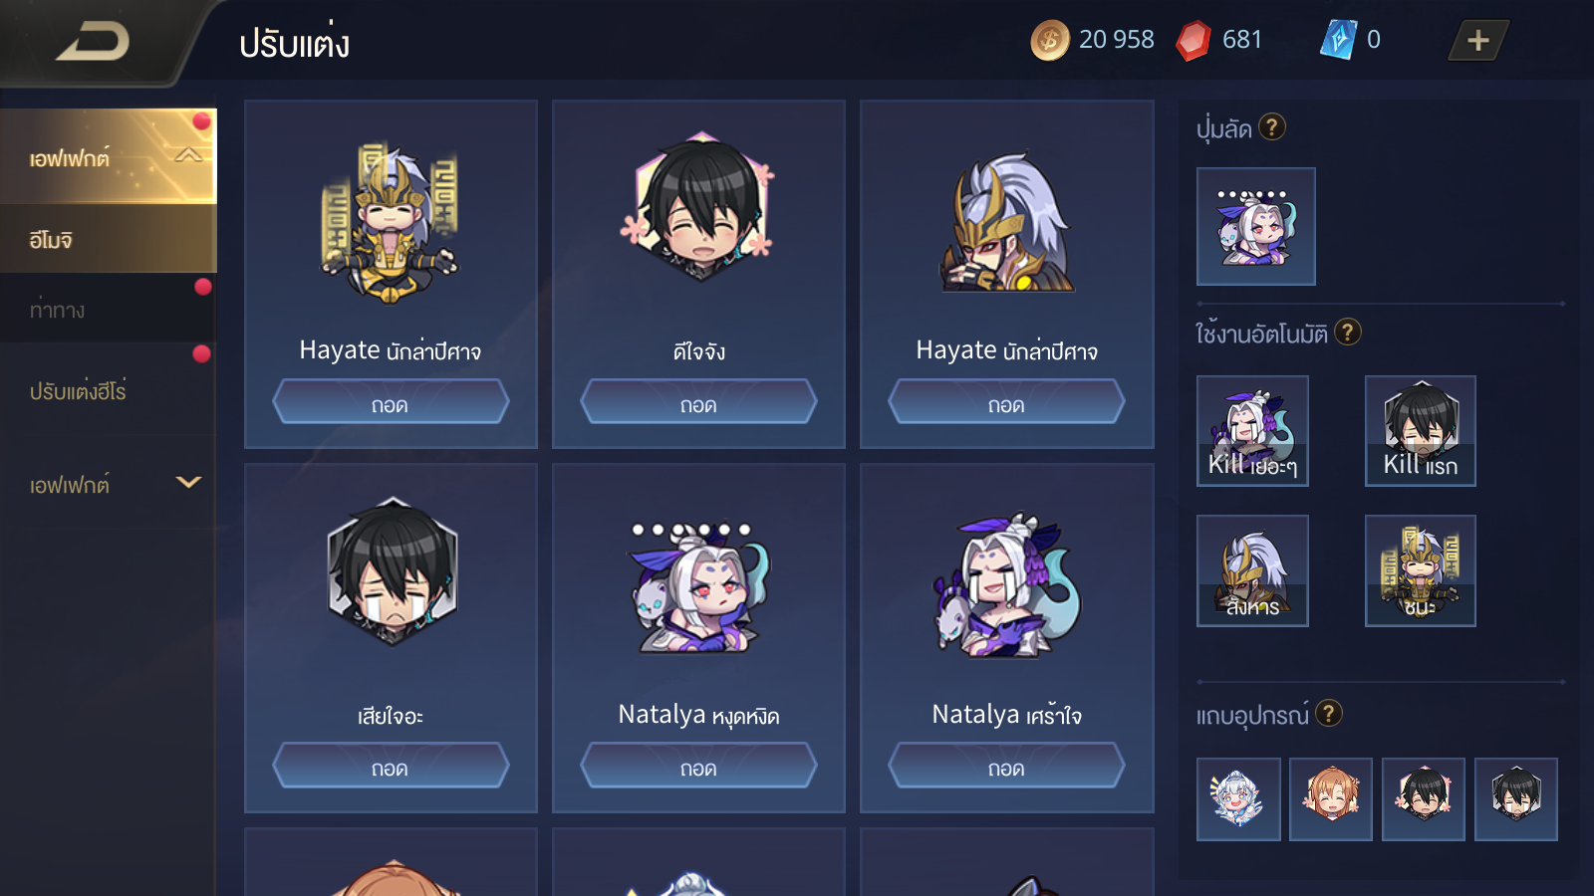Tap the blue crystal voucher icon

click(x=1338, y=40)
